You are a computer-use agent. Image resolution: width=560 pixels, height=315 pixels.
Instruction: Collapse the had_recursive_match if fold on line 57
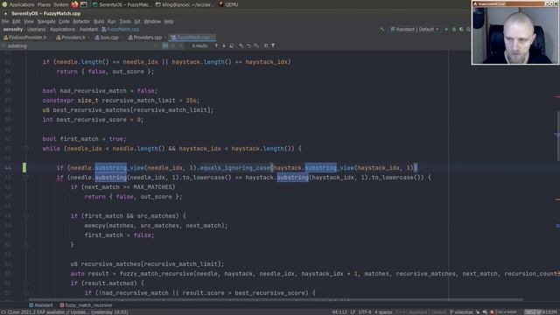tap(26, 293)
